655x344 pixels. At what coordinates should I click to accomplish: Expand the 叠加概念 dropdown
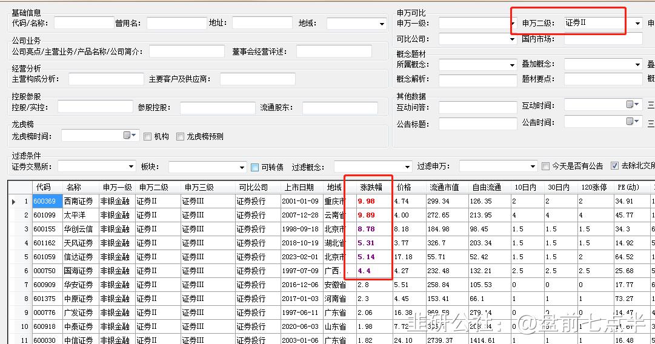(637, 64)
